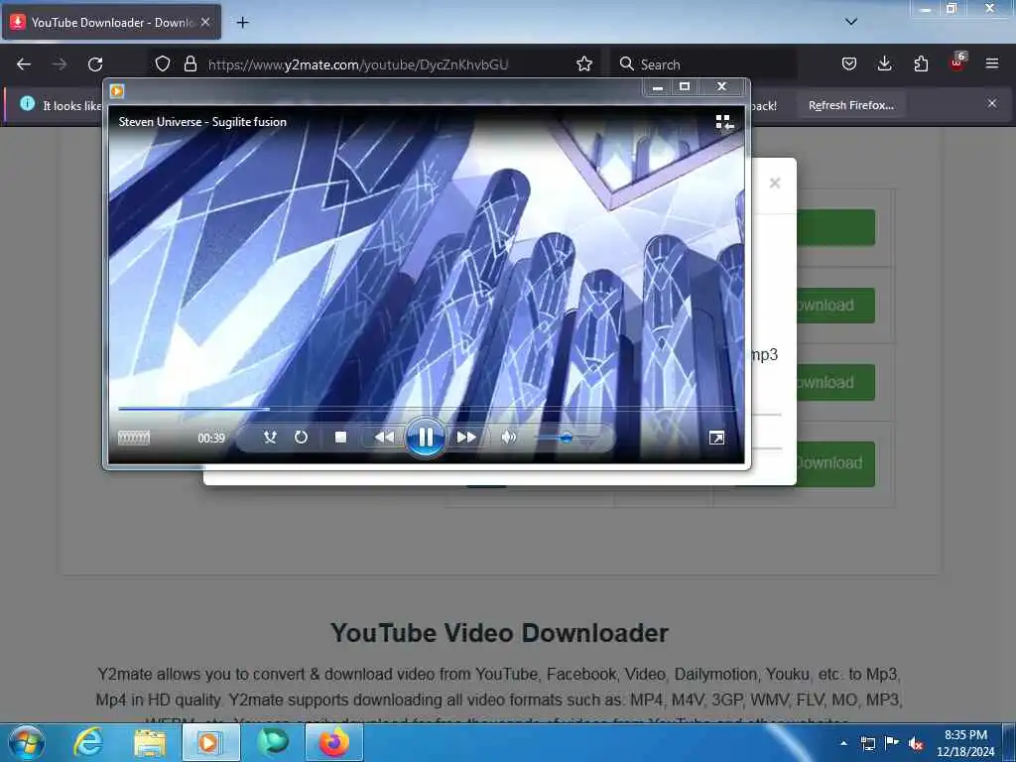Open the network status tray icon
Image resolution: width=1016 pixels, height=762 pixels.
coord(867,743)
